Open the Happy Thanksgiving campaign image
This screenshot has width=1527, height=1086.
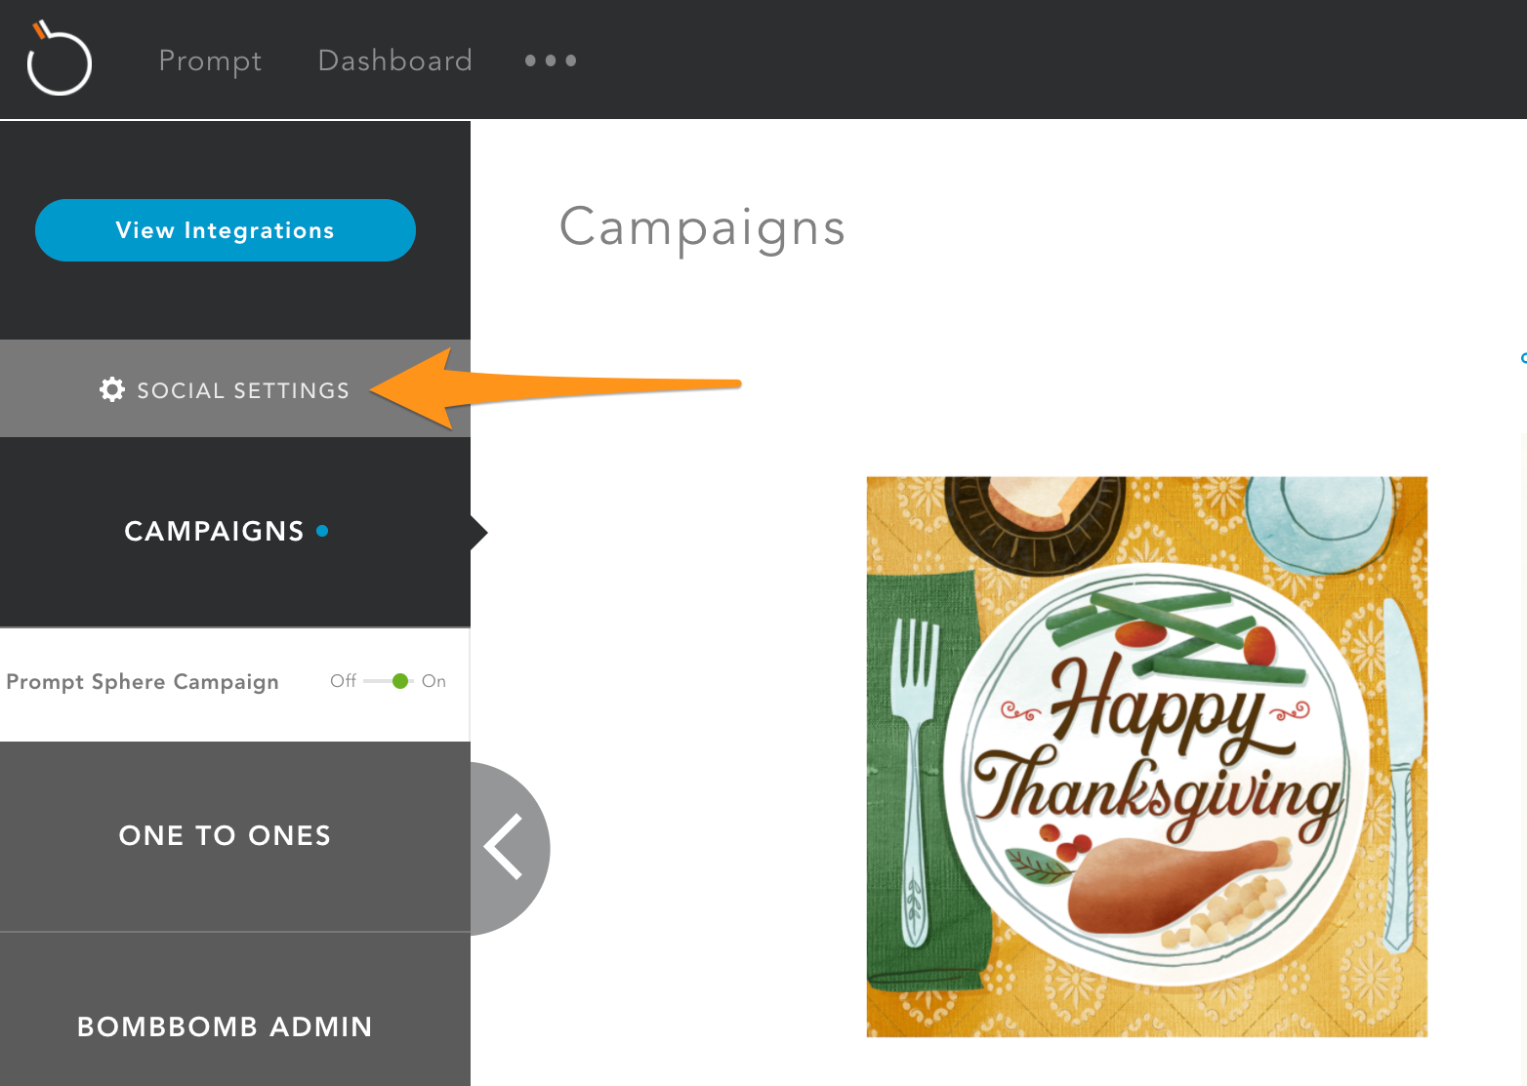[1147, 756]
